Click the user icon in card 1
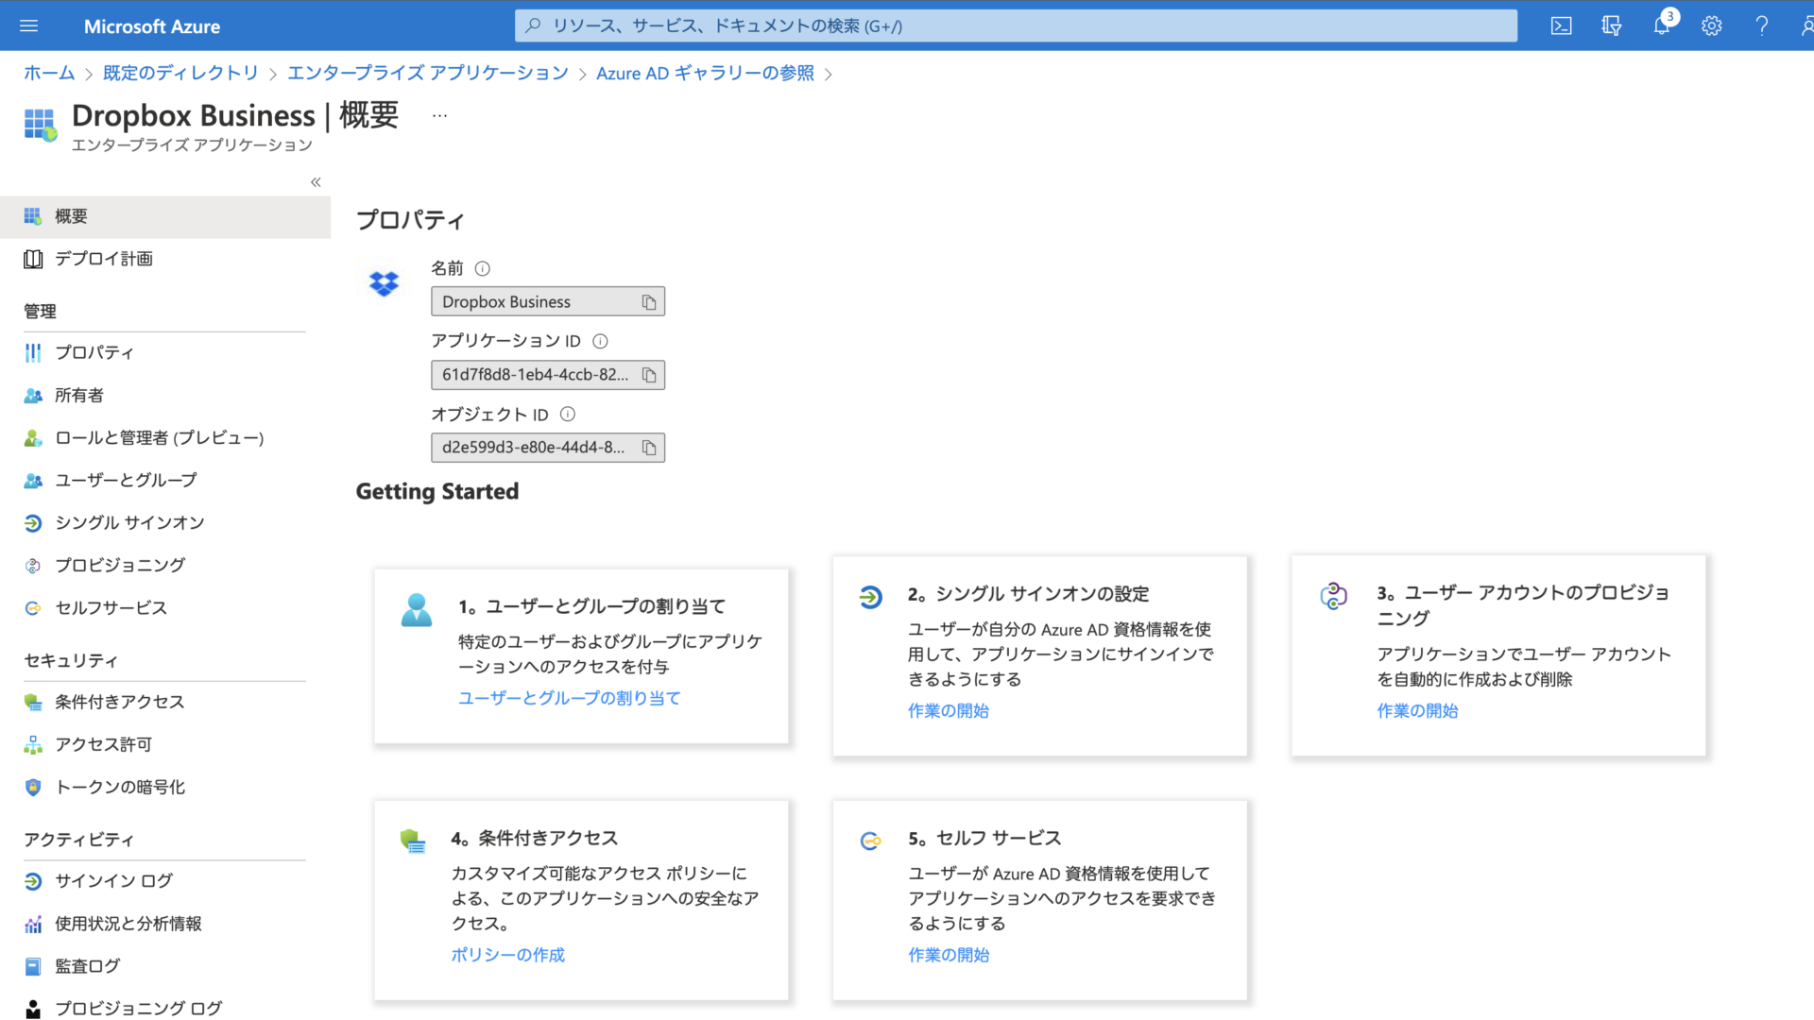The width and height of the screenshot is (1814, 1020). [417, 610]
